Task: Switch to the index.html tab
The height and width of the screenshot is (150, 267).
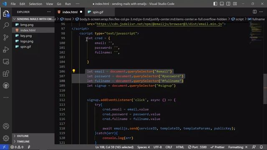Action: point(70,12)
